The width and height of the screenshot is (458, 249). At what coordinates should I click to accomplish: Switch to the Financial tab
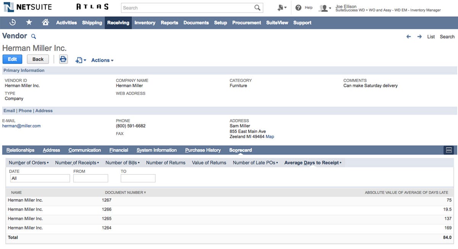[119, 150]
